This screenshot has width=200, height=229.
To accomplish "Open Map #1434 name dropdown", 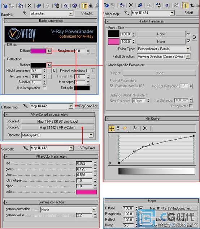I will (172, 13).
